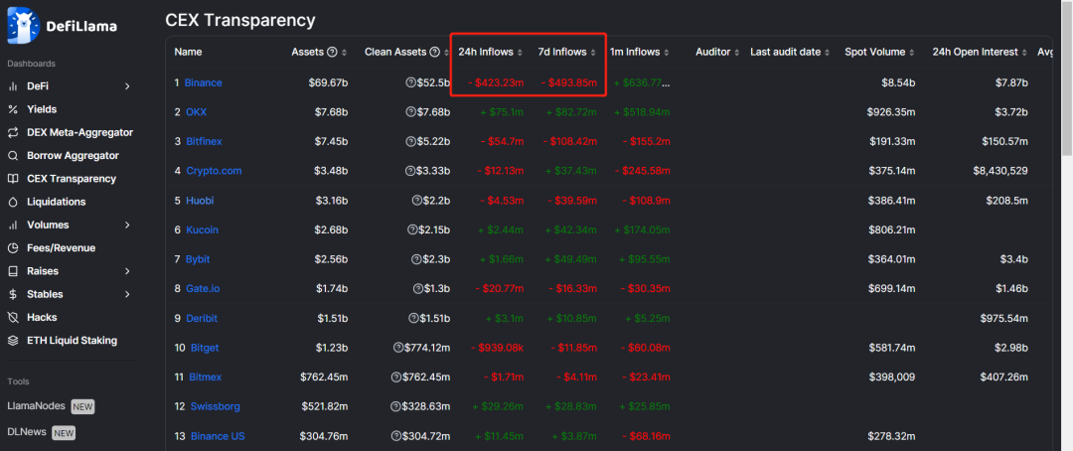Click the ETH Liquid Staking layers icon
The height and width of the screenshot is (451, 1073).
pyautogui.click(x=12, y=340)
